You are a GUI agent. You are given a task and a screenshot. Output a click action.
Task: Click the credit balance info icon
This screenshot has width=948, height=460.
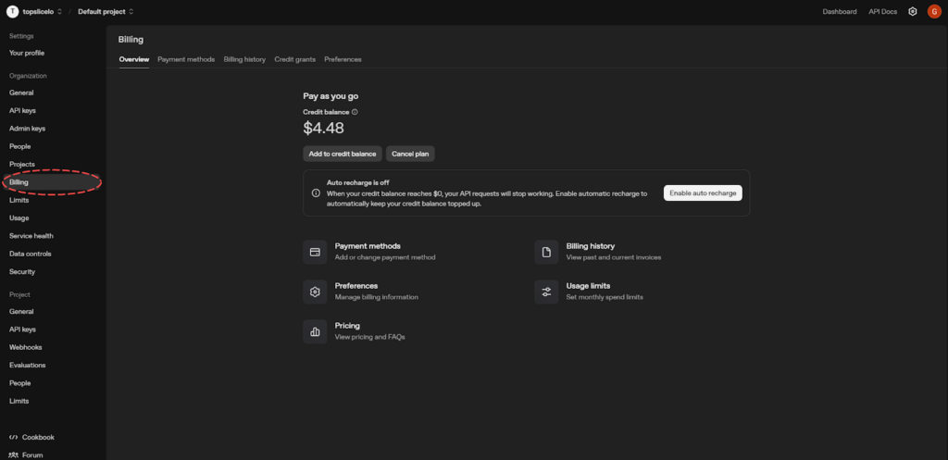tap(355, 112)
